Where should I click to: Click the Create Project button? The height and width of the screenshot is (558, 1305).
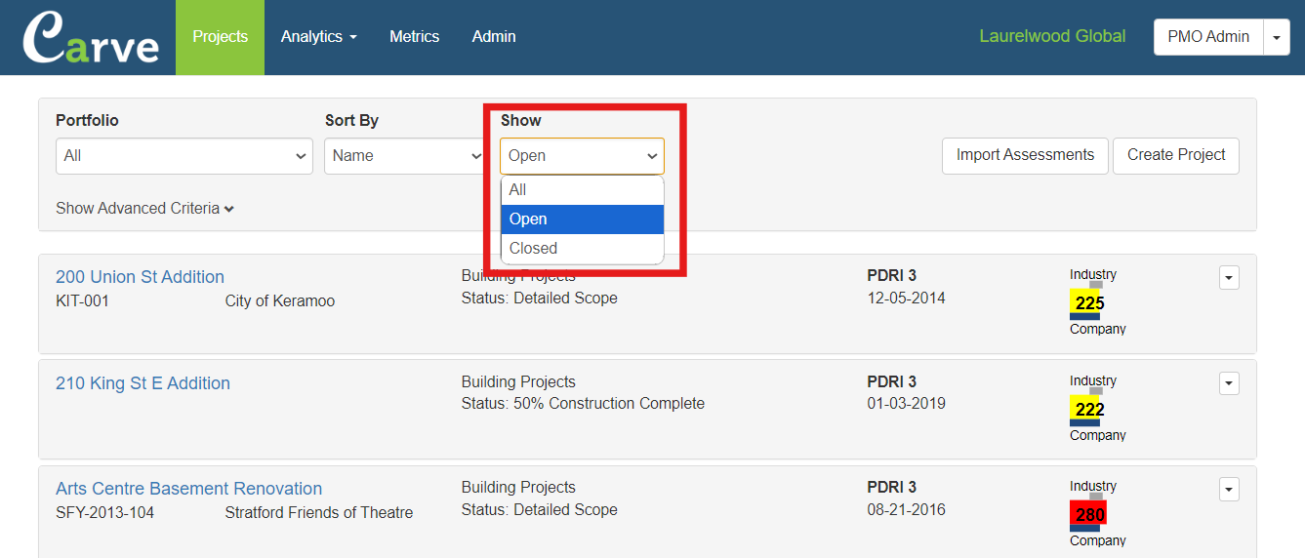1176,156
